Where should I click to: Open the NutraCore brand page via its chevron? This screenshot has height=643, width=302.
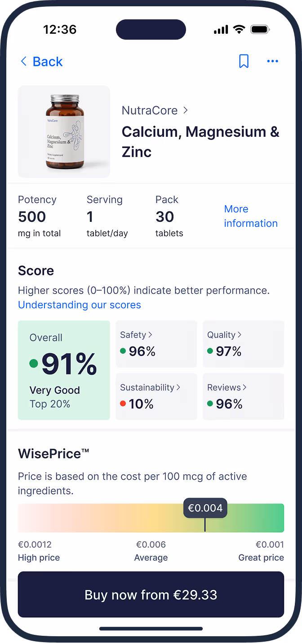coord(185,110)
